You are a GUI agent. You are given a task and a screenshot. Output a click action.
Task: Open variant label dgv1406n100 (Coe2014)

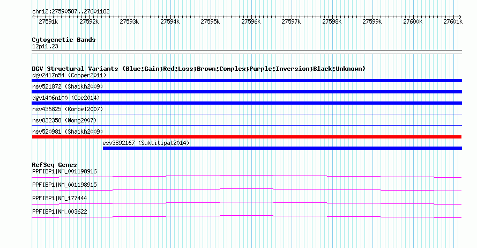point(66,98)
